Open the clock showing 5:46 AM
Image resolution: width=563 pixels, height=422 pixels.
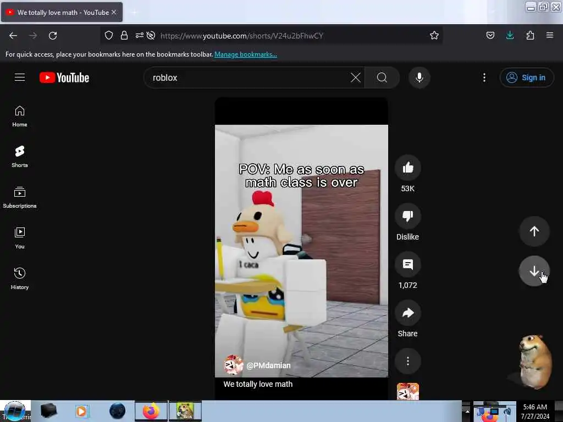coord(535,412)
